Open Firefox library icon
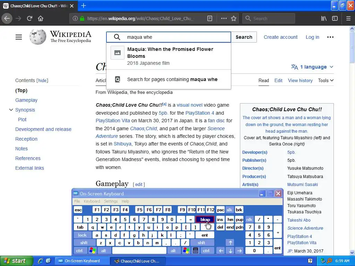 click(x=324, y=19)
